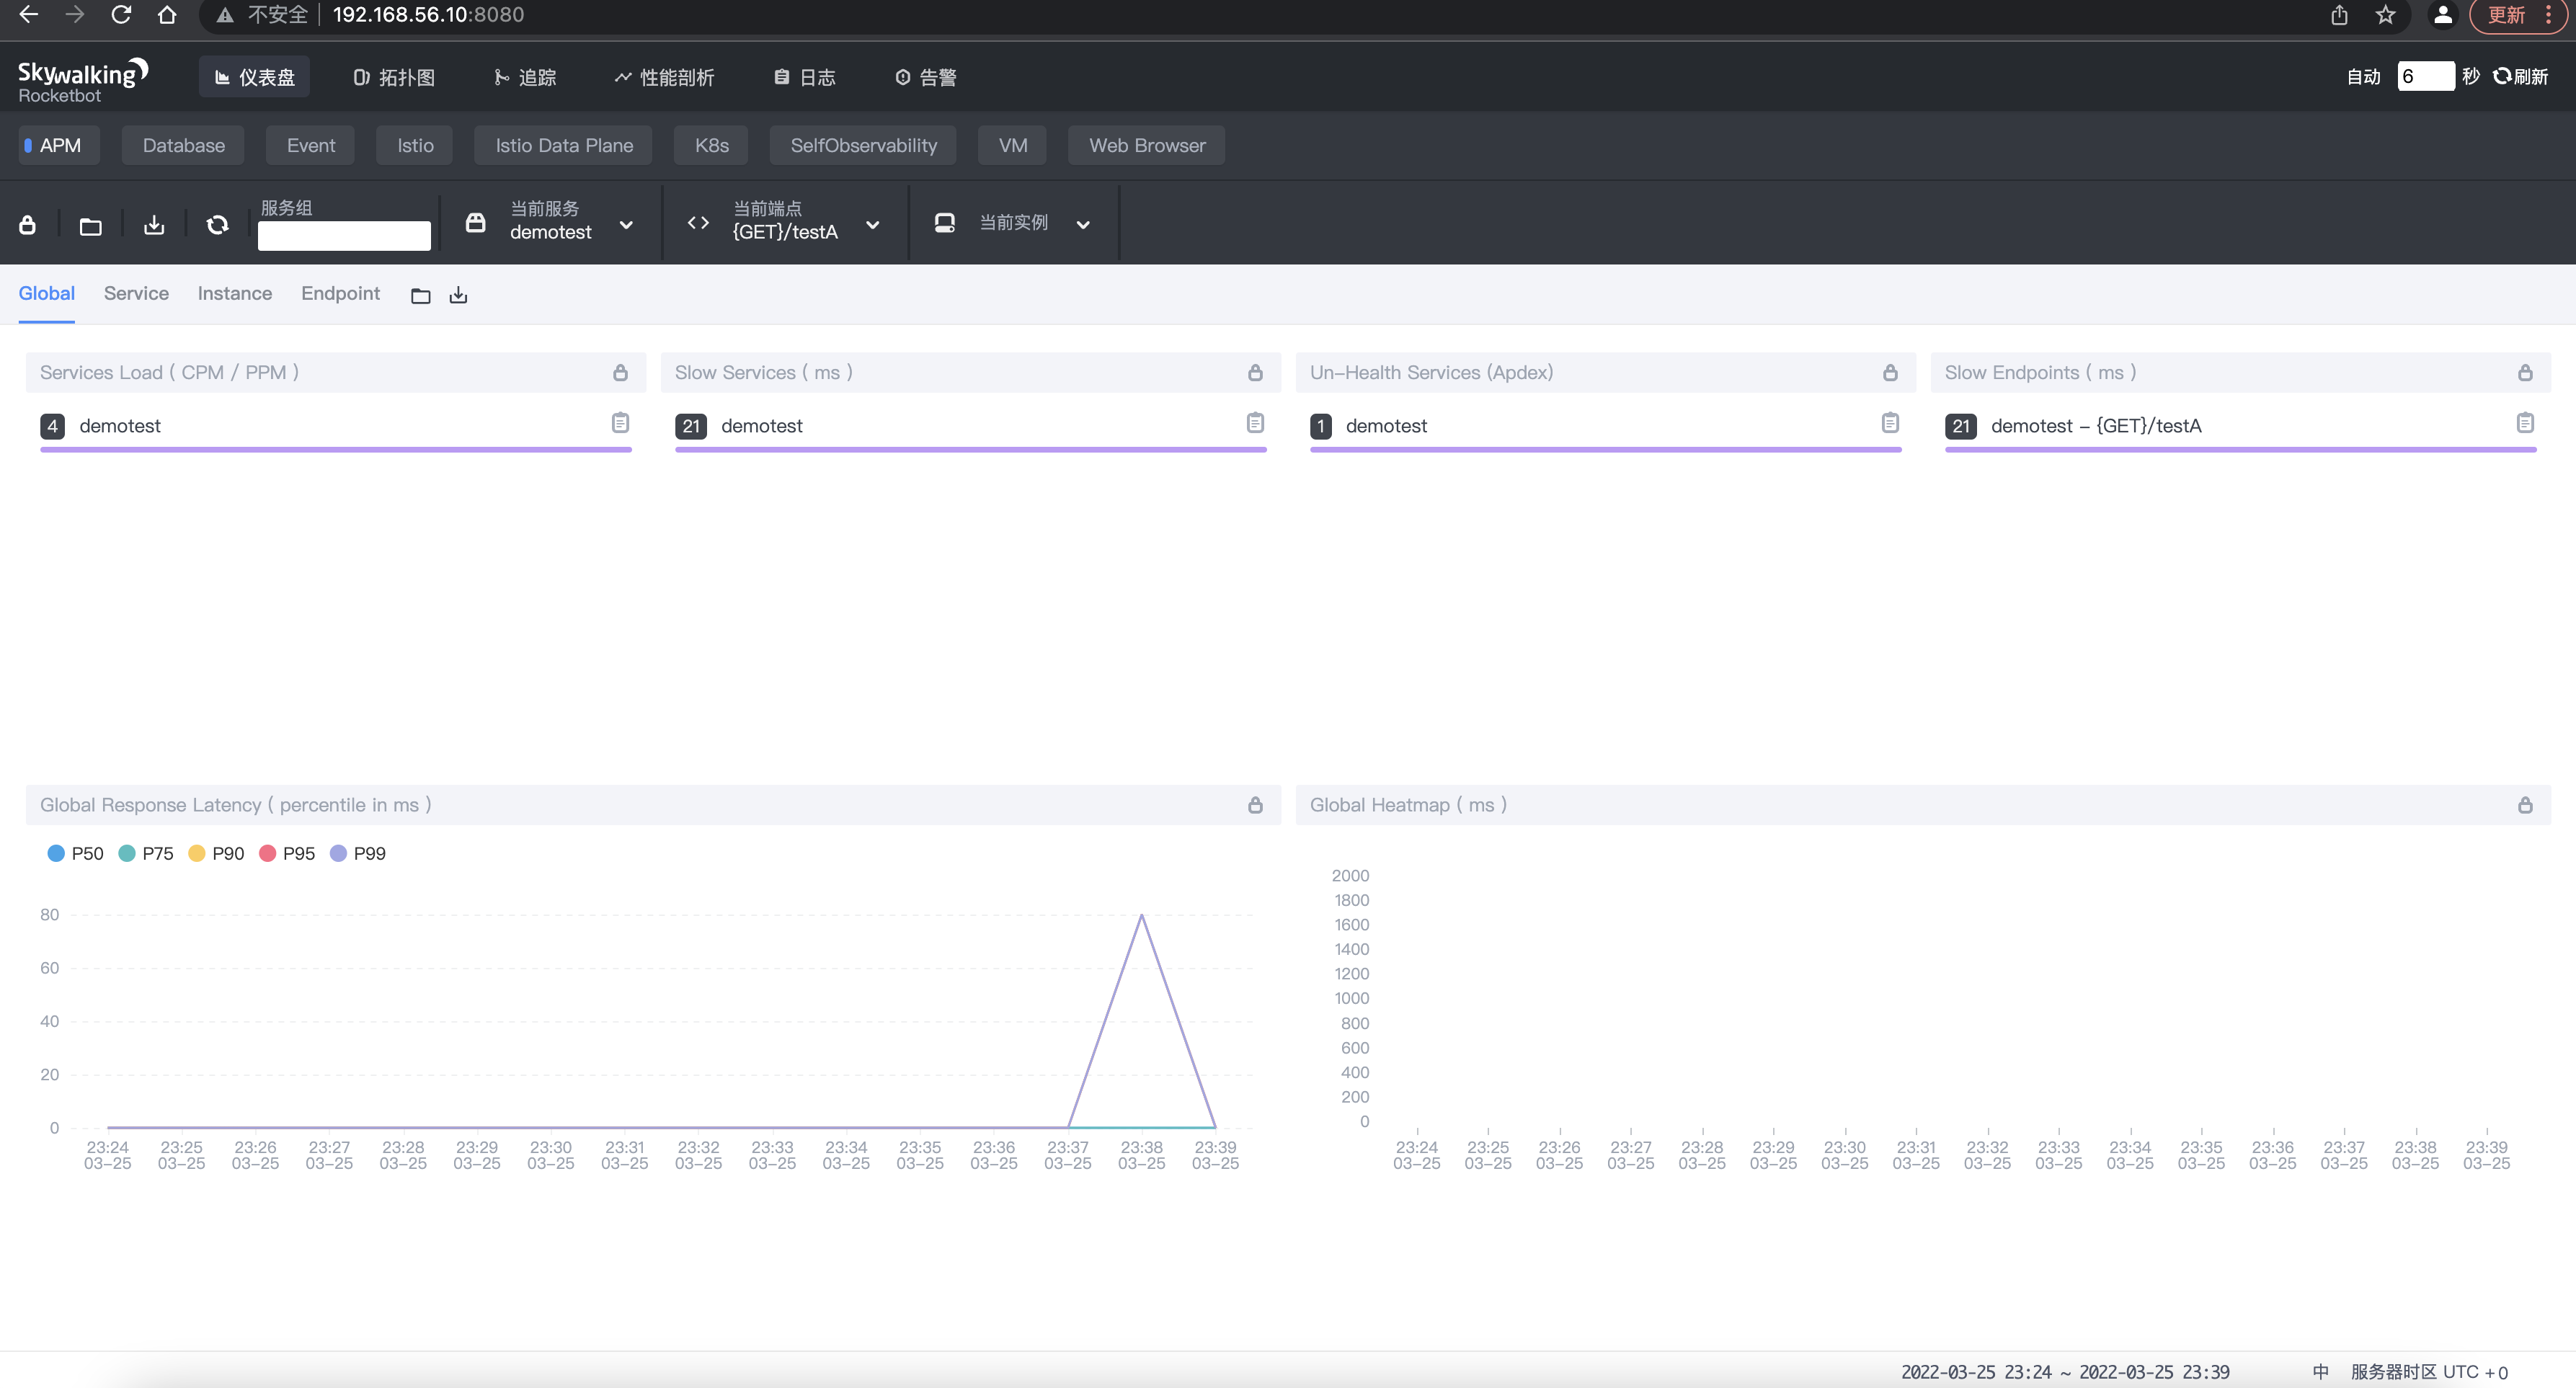The height and width of the screenshot is (1388, 2576).
Task: Select the Database dashboard tab
Action: (x=183, y=145)
